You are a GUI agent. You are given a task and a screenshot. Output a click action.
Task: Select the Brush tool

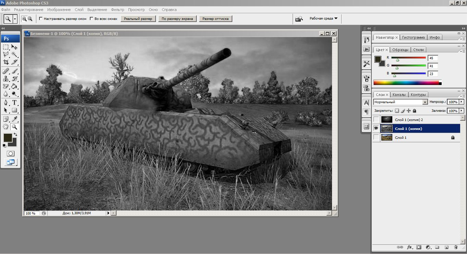point(14,71)
